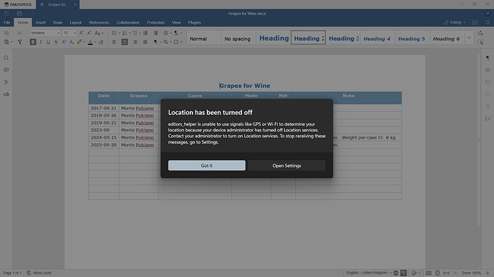Open the File menu tab
The image size is (494, 277).
click(x=7, y=23)
